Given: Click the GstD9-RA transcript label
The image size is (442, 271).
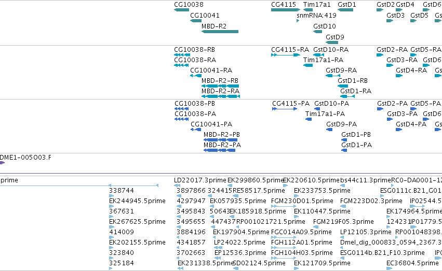Looking at the screenshot, I should 341,70.
